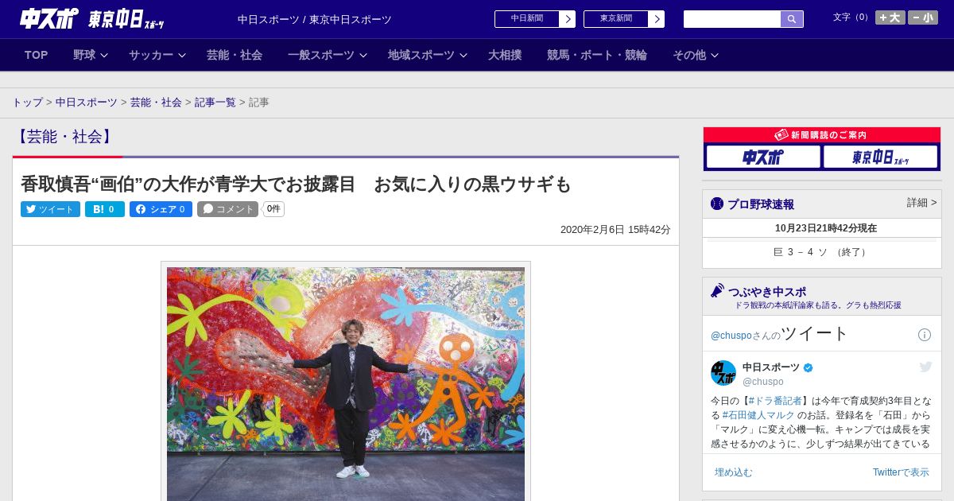Open the 東京新聞 link button
This screenshot has width=954, height=501.
(x=616, y=19)
